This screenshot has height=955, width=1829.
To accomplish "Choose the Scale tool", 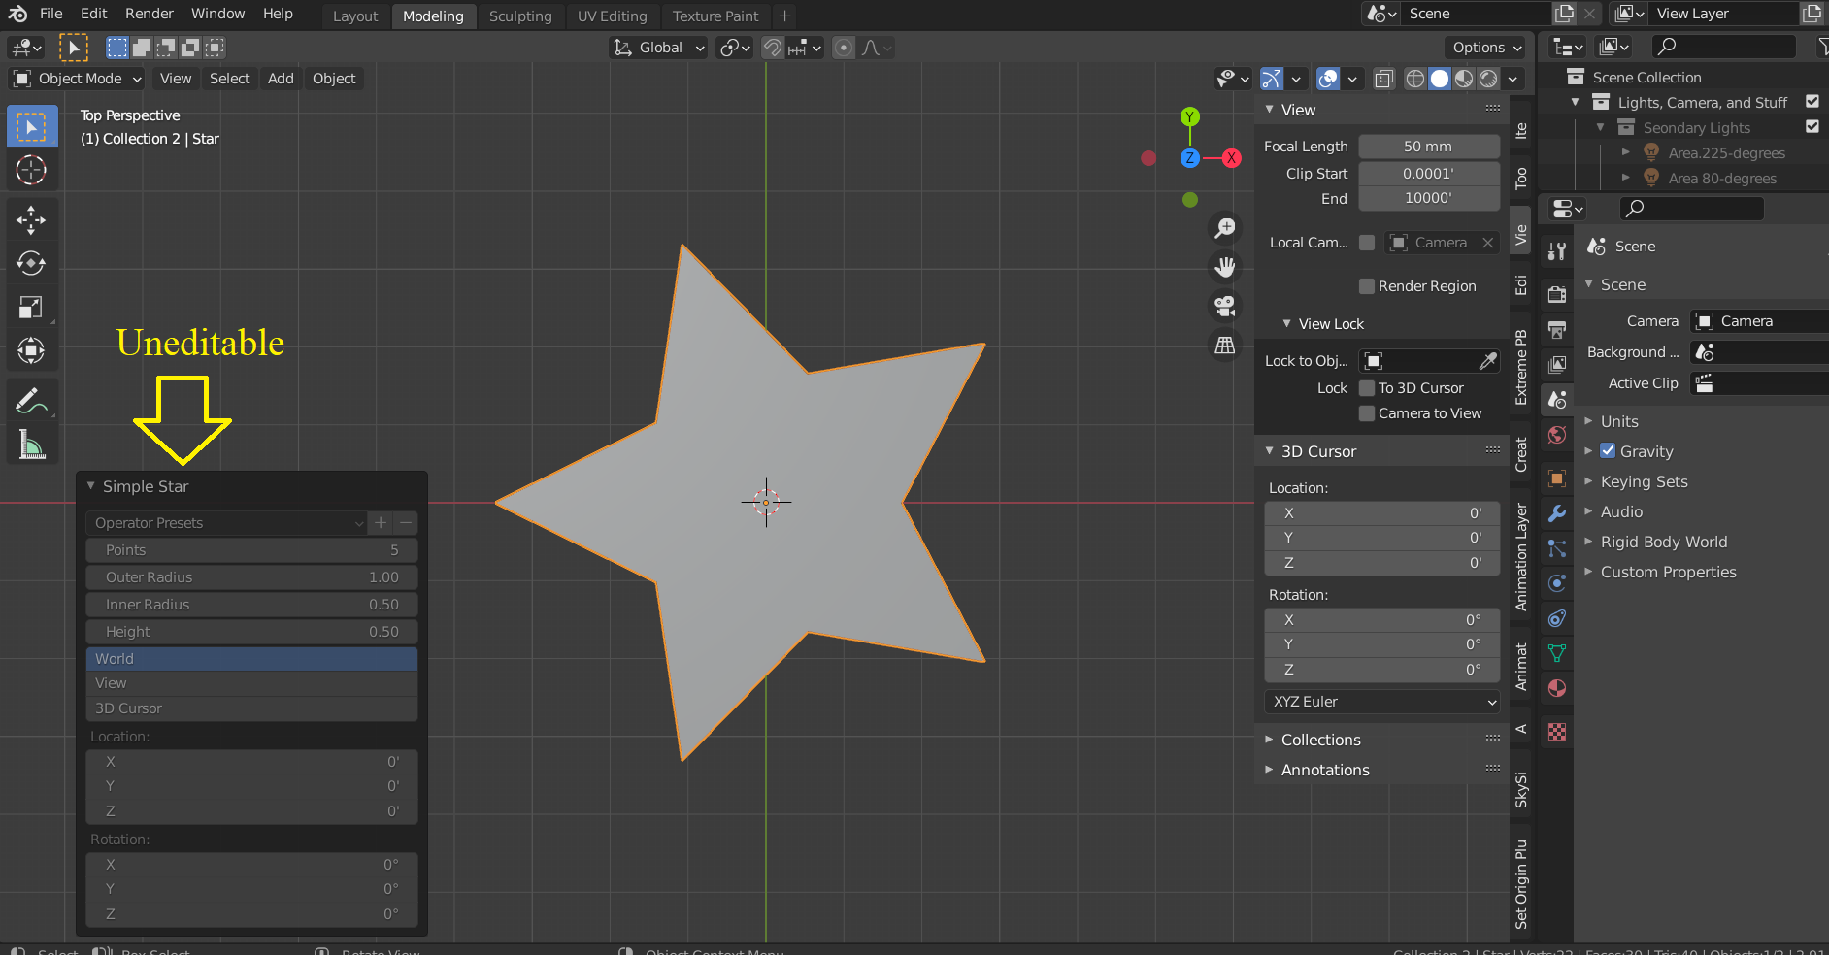I will coord(31,308).
